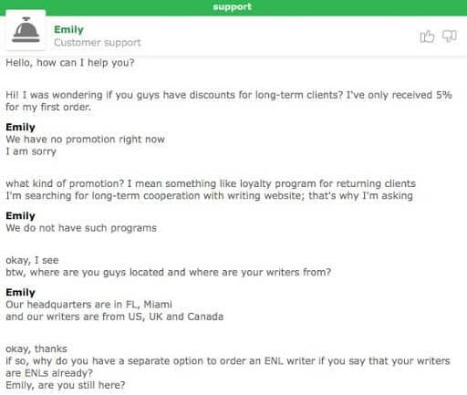
Task: Select the 'writers are from US, UK and Canada' line
Action: click(115, 317)
